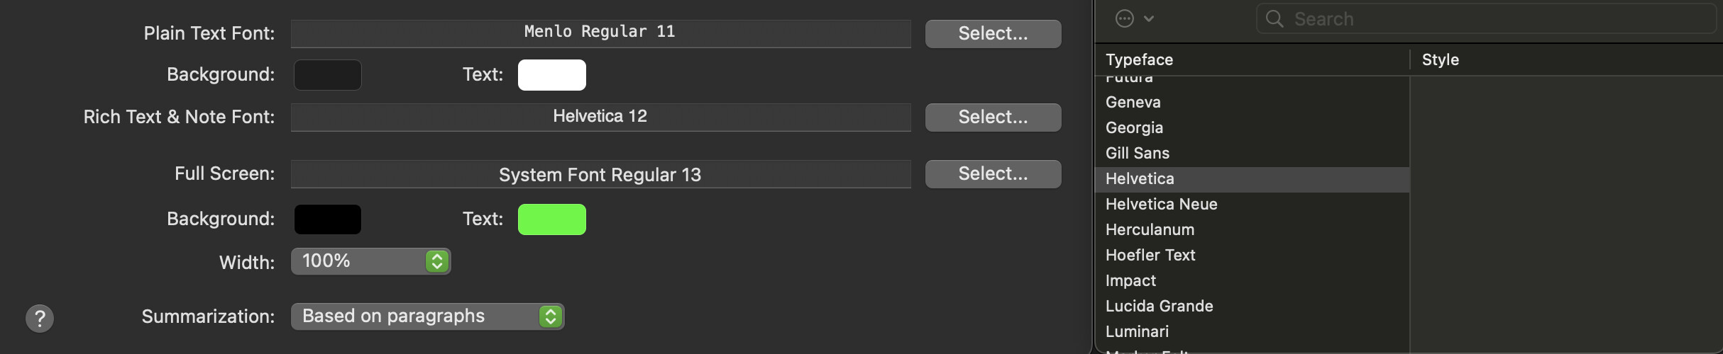Open the font panel action menu icon
This screenshot has width=1723, height=354.
coord(1125,19)
